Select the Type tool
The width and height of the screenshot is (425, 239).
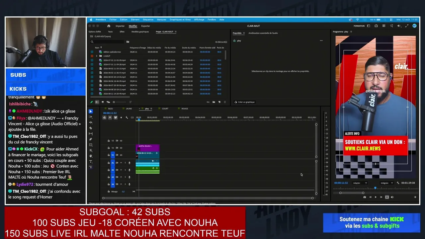click(91, 161)
